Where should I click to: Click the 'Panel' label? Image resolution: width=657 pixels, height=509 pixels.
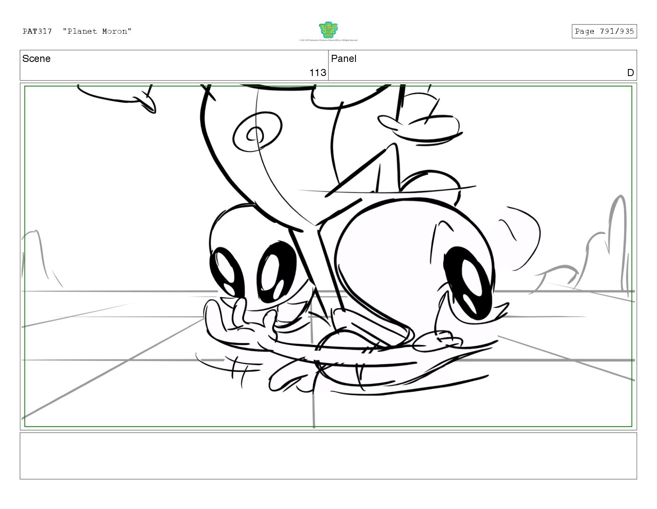[344, 59]
